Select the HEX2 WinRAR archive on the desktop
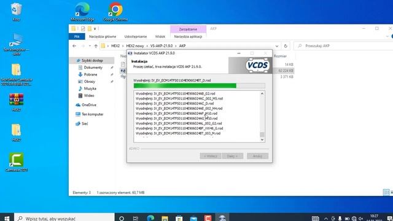 (x=17, y=102)
